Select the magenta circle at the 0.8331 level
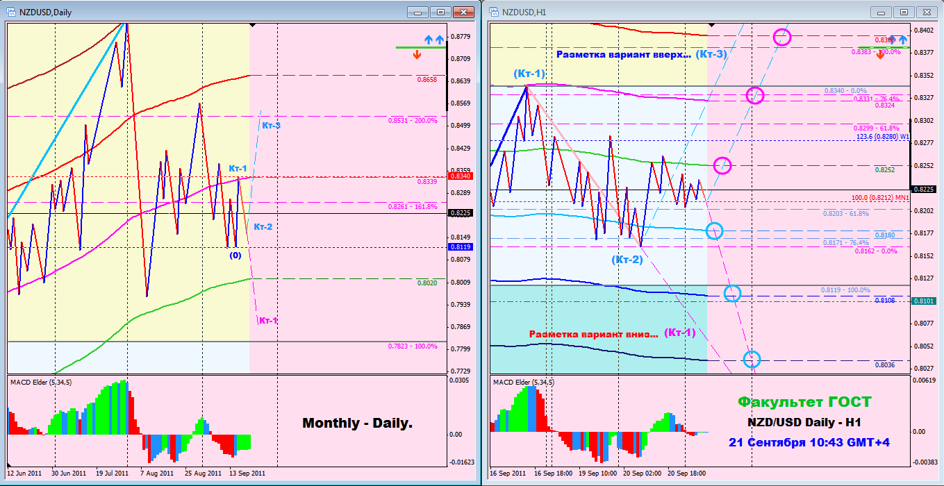Image resolution: width=944 pixels, height=486 pixels. pyautogui.click(x=755, y=95)
